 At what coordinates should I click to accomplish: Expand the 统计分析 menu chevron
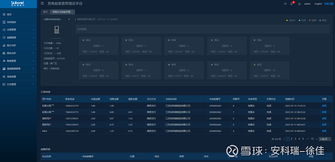(33, 45)
